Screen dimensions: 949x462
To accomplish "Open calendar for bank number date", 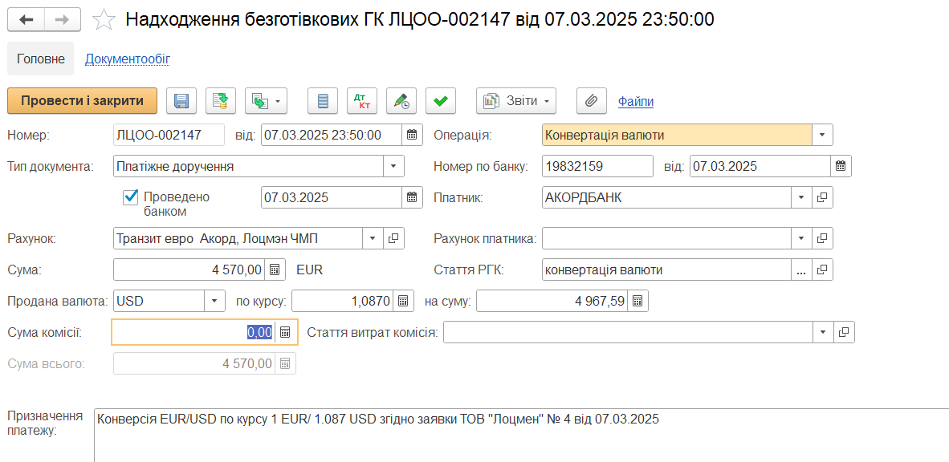I will click(841, 166).
